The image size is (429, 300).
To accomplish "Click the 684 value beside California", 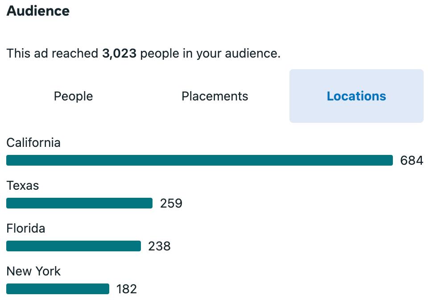I will tap(412, 160).
